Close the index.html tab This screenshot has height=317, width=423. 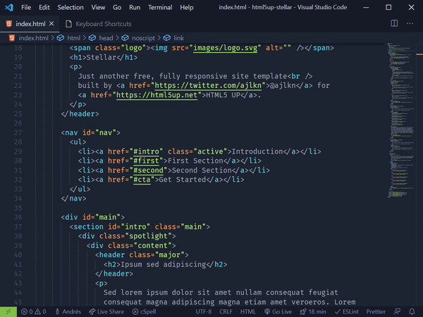tap(51, 24)
